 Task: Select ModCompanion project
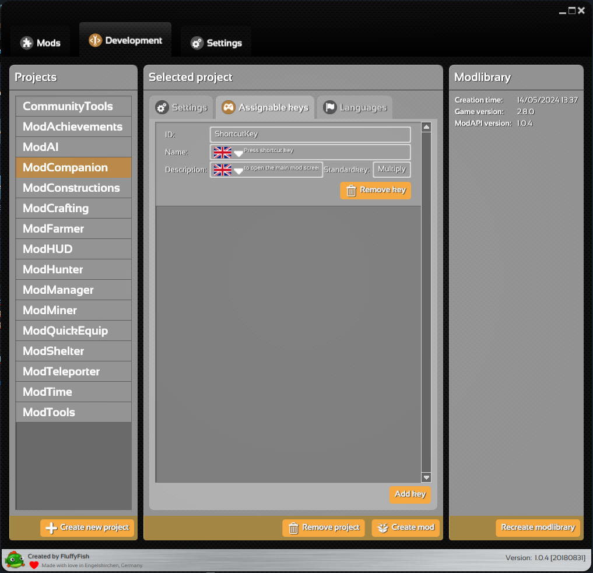coord(73,167)
